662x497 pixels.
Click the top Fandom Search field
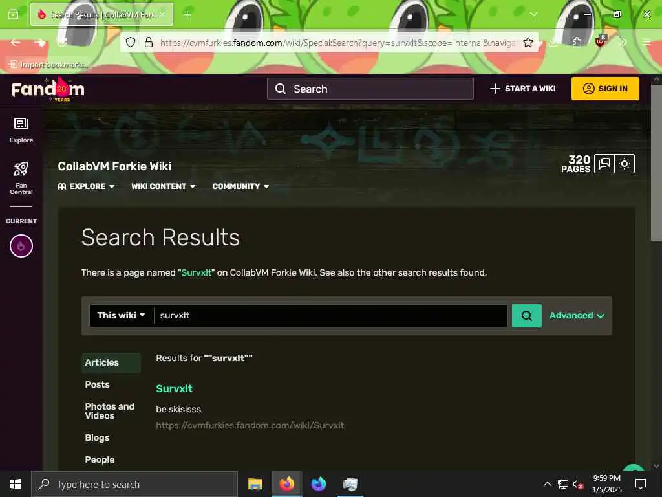point(370,89)
